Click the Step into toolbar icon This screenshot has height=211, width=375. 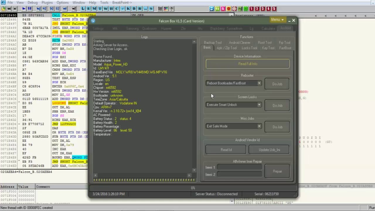[x=39, y=8]
